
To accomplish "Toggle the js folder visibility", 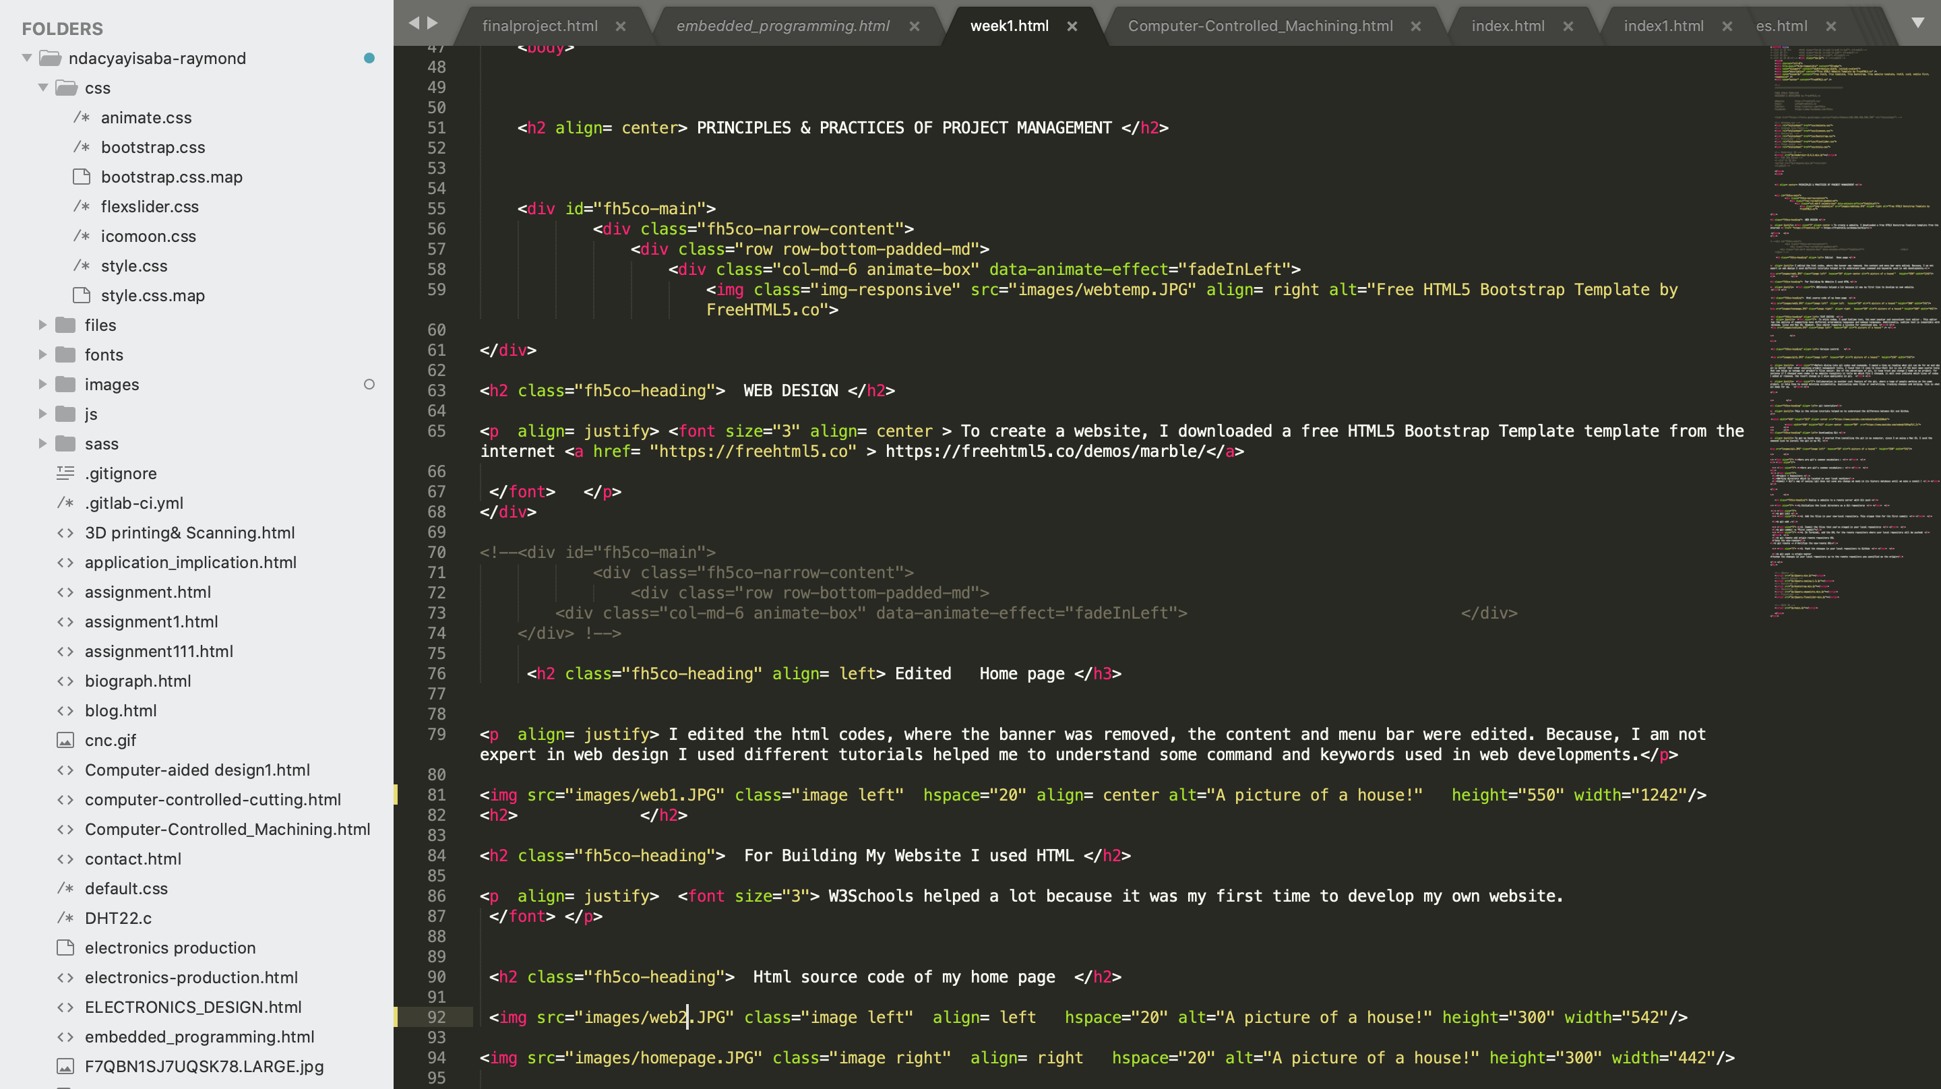I will (41, 413).
